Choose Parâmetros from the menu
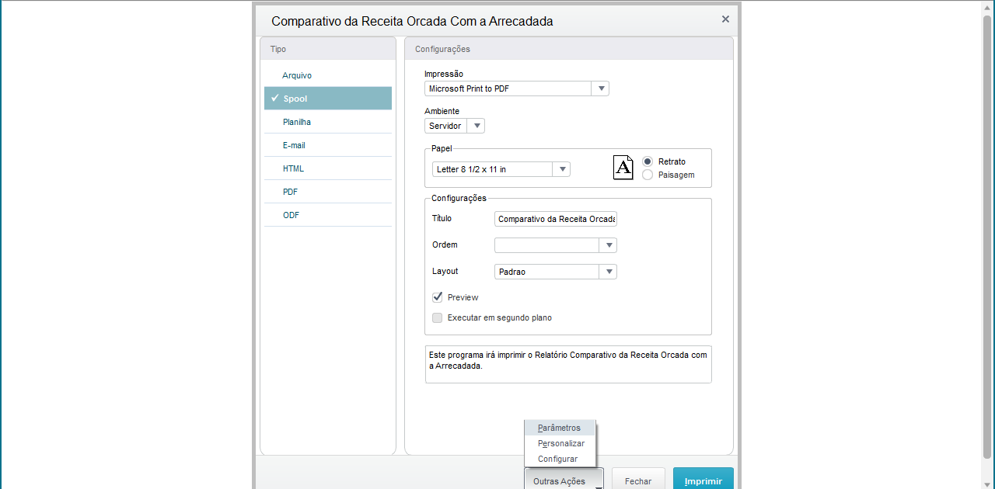 559,428
